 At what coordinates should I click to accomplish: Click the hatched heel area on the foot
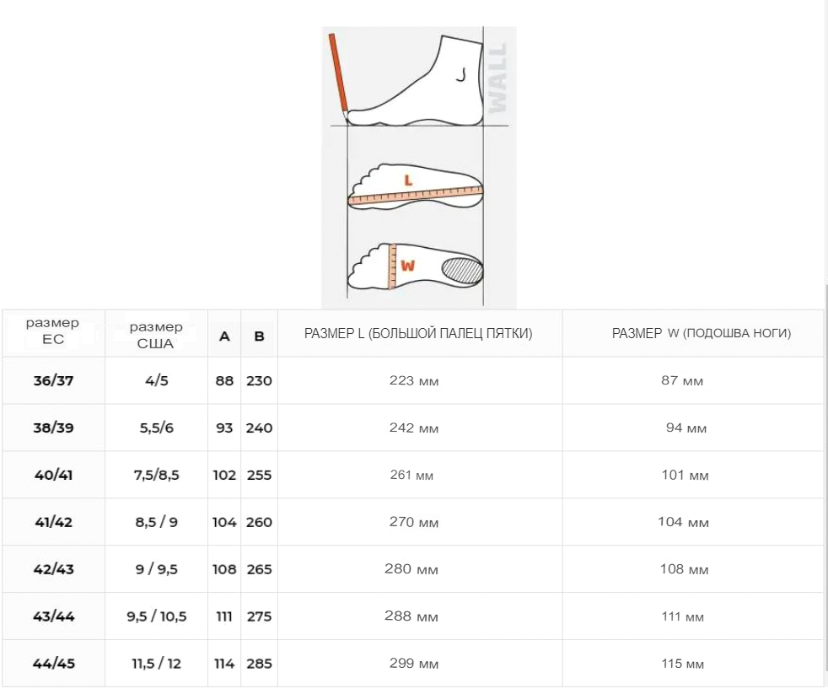(463, 270)
